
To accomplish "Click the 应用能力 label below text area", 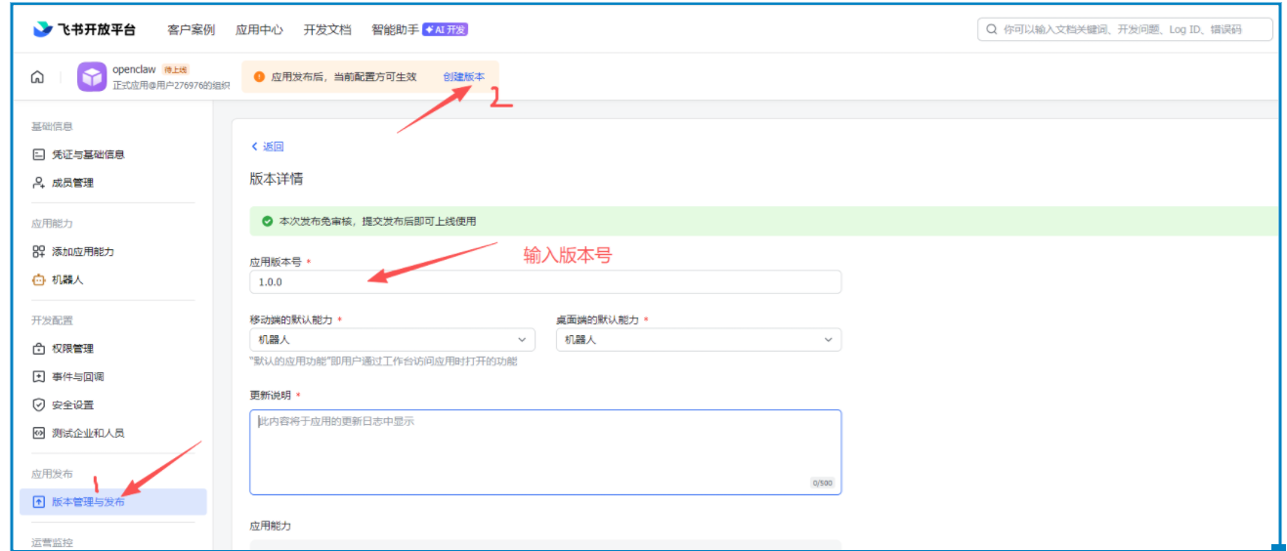I will point(271,526).
